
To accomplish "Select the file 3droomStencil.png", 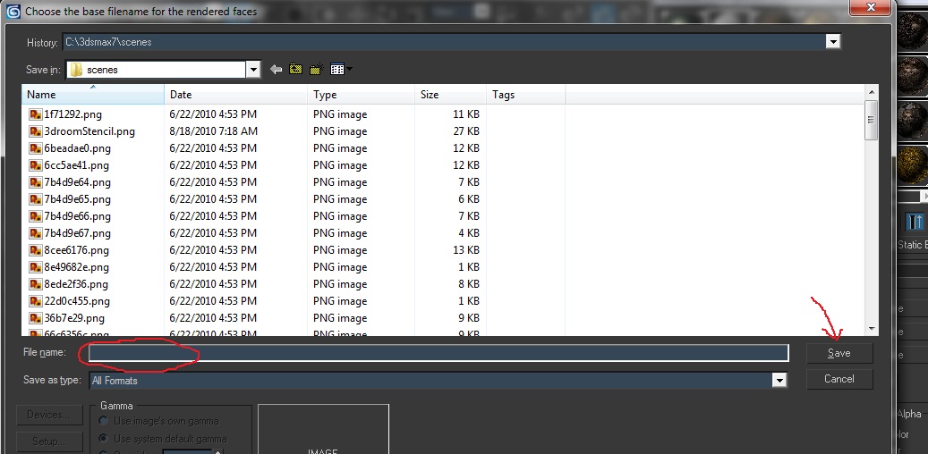I will pyautogui.click(x=89, y=131).
